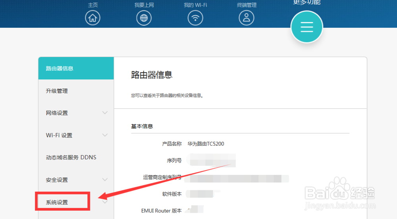
Task: Open 动态域名服务 DDNS in sidebar
Action: [x=76, y=158]
